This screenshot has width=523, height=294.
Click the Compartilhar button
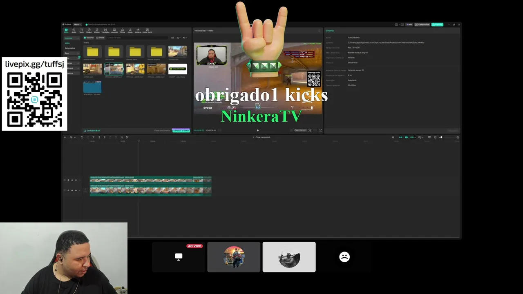422,24
